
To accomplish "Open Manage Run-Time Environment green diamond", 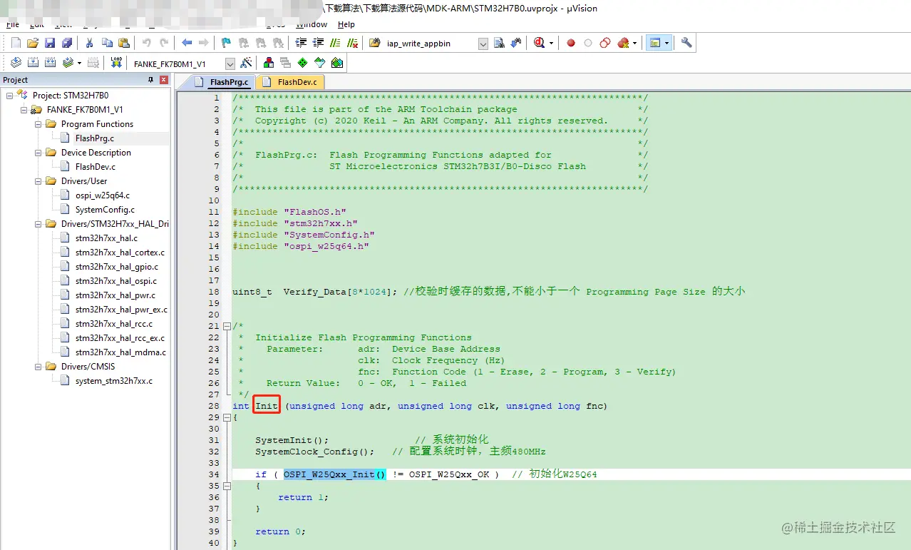I will pyautogui.click(x=303, y=63).
